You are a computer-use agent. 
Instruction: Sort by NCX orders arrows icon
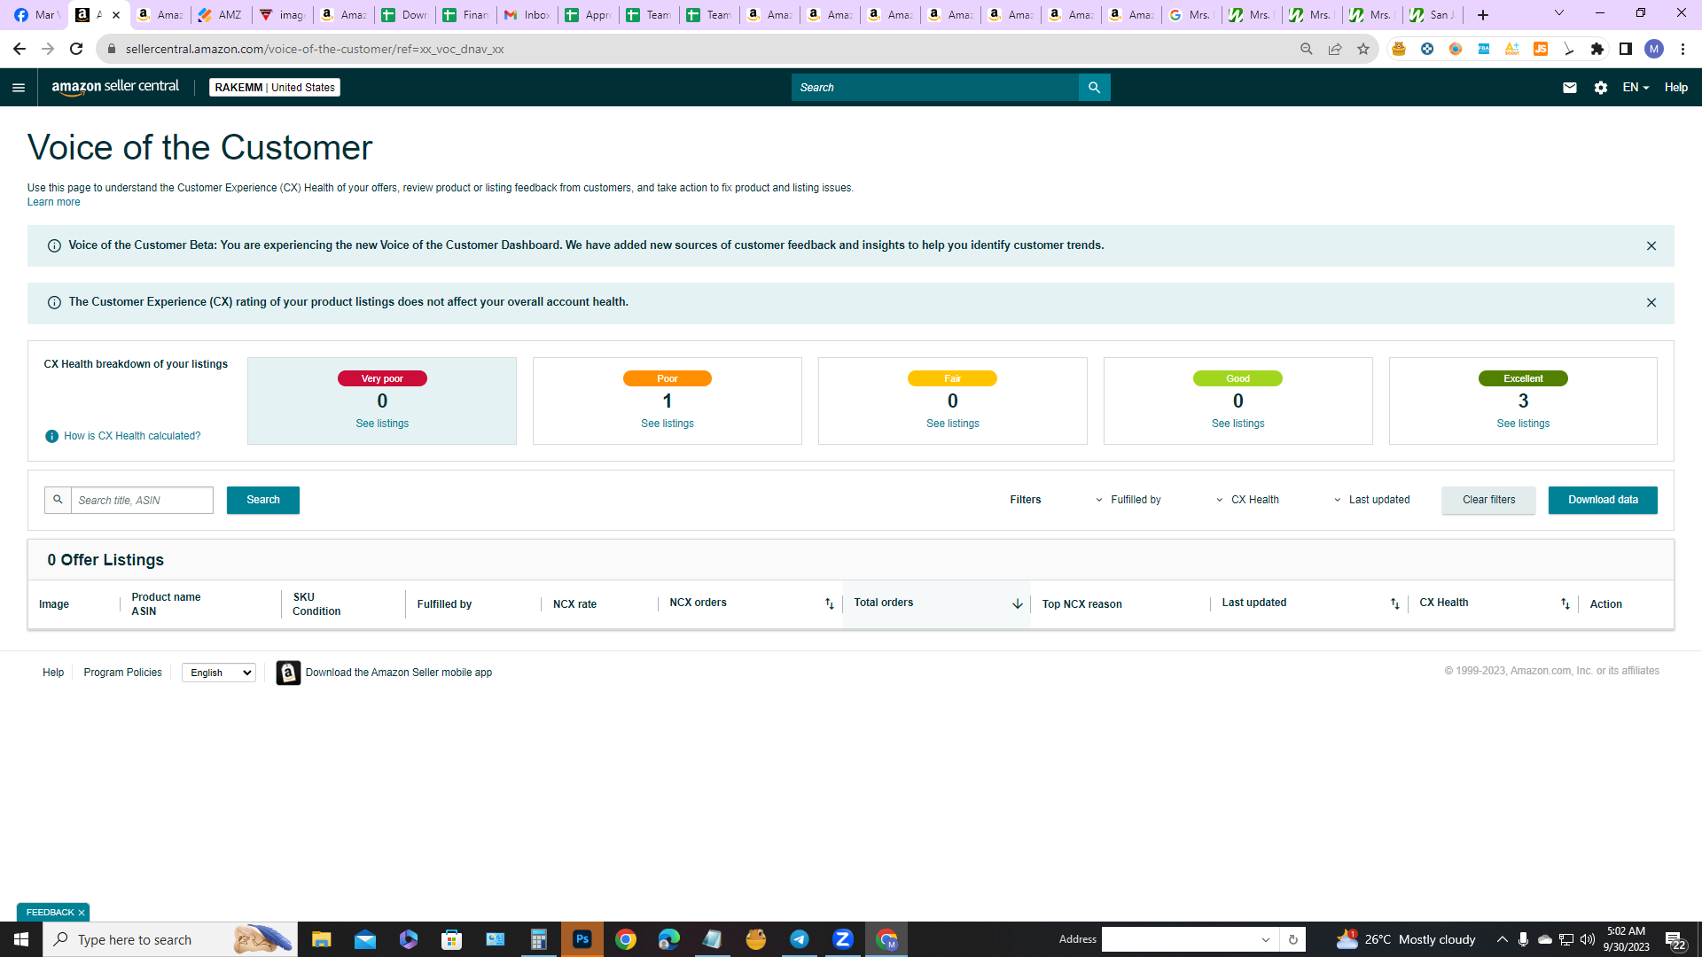click(830, 603)
